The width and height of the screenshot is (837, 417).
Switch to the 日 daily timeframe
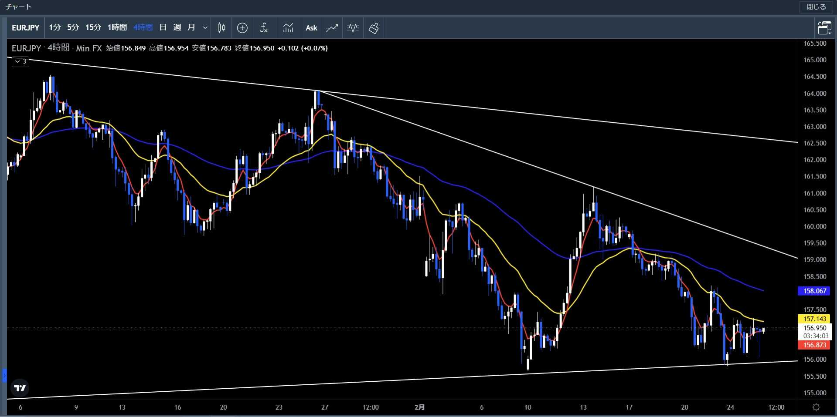tap(163, 27)
